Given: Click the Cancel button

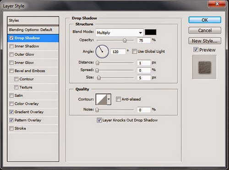Looking at the screenshot, I should [x=205, y=30].
